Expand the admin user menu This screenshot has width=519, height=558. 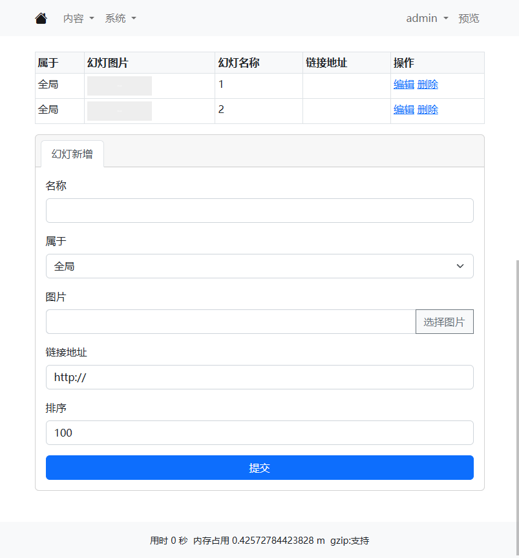point(427,18)
